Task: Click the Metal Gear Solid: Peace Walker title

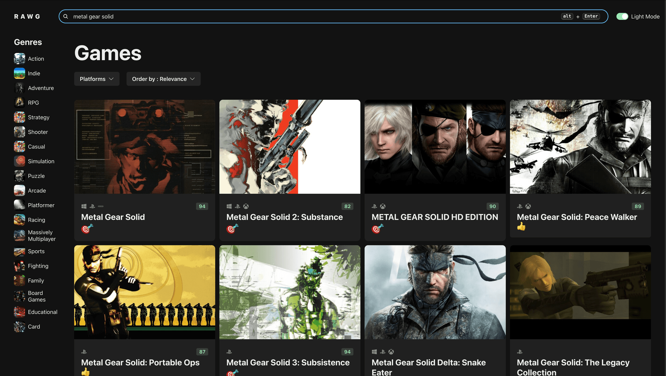Action: 577,217
